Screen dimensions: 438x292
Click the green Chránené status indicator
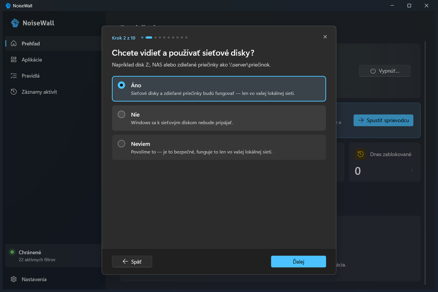[x=12, y=252]
